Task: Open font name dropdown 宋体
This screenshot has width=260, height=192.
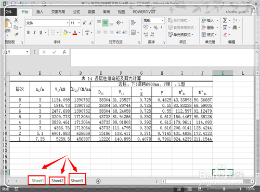Action: coord(68,23)
